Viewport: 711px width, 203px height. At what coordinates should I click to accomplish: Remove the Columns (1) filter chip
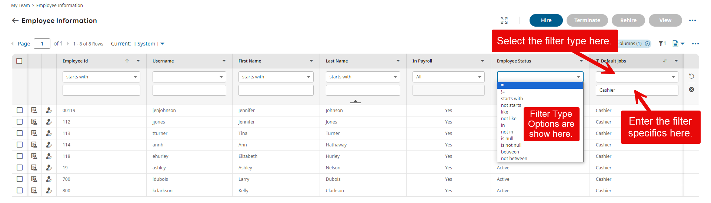647,44
